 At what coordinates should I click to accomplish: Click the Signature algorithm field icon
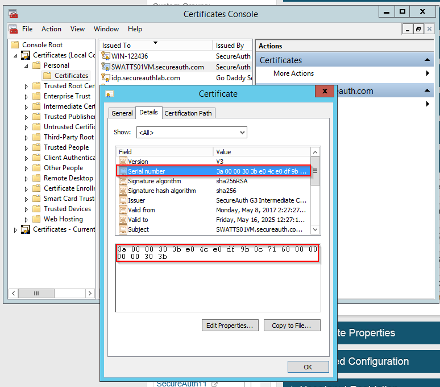[123, 181]
